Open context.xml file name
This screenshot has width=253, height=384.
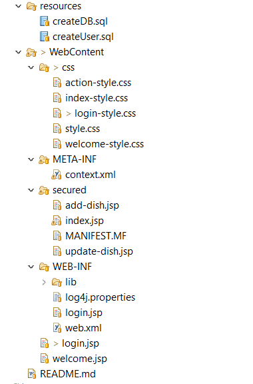coord(91,175)
